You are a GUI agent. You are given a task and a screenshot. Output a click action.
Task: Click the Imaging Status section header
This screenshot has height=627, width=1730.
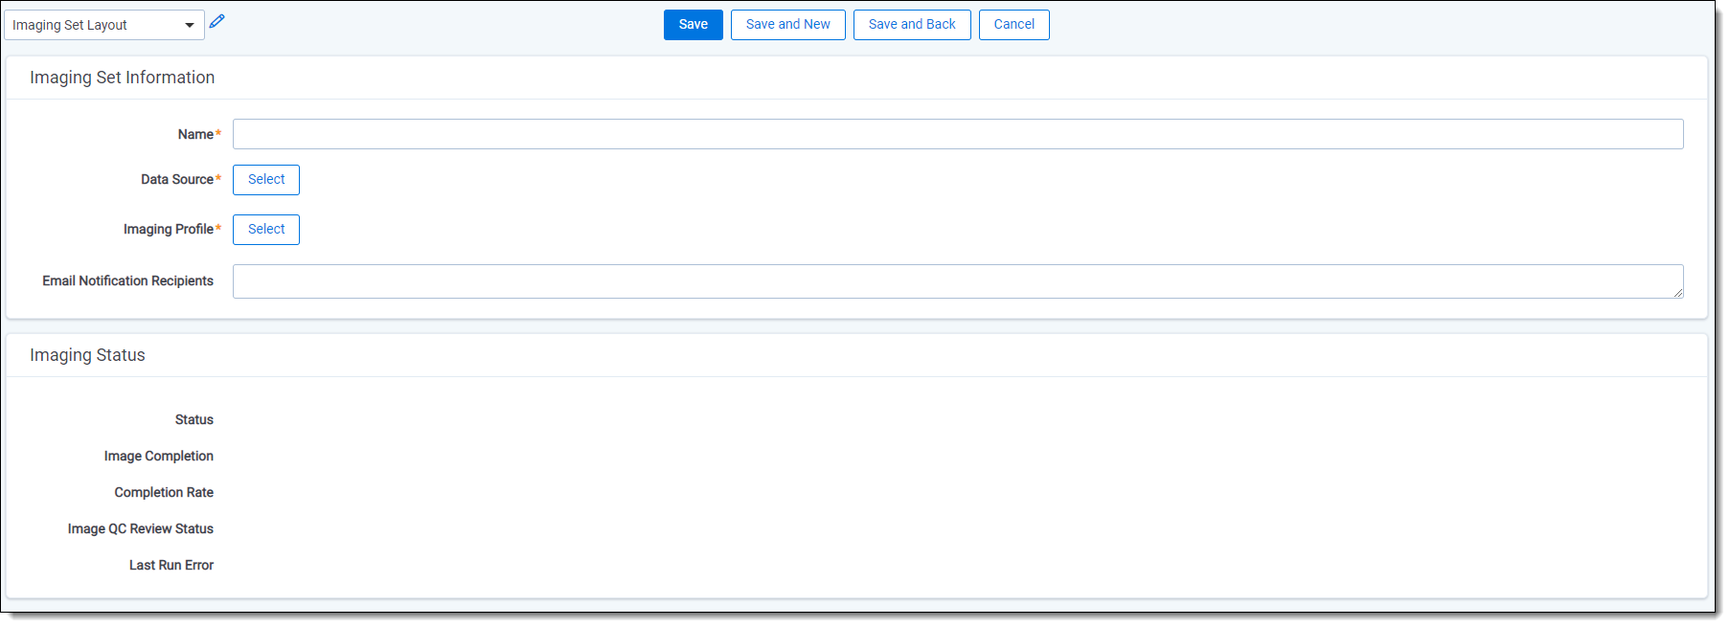87,355
